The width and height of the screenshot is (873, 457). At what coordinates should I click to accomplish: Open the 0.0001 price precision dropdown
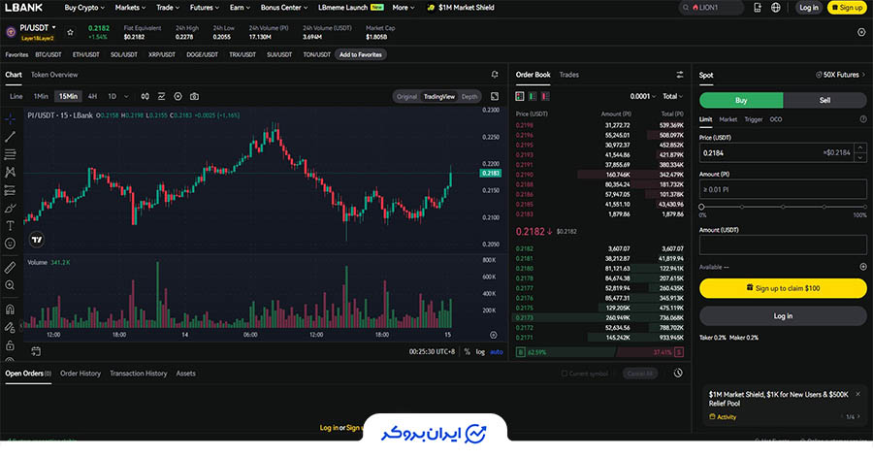tap(643, 96)
